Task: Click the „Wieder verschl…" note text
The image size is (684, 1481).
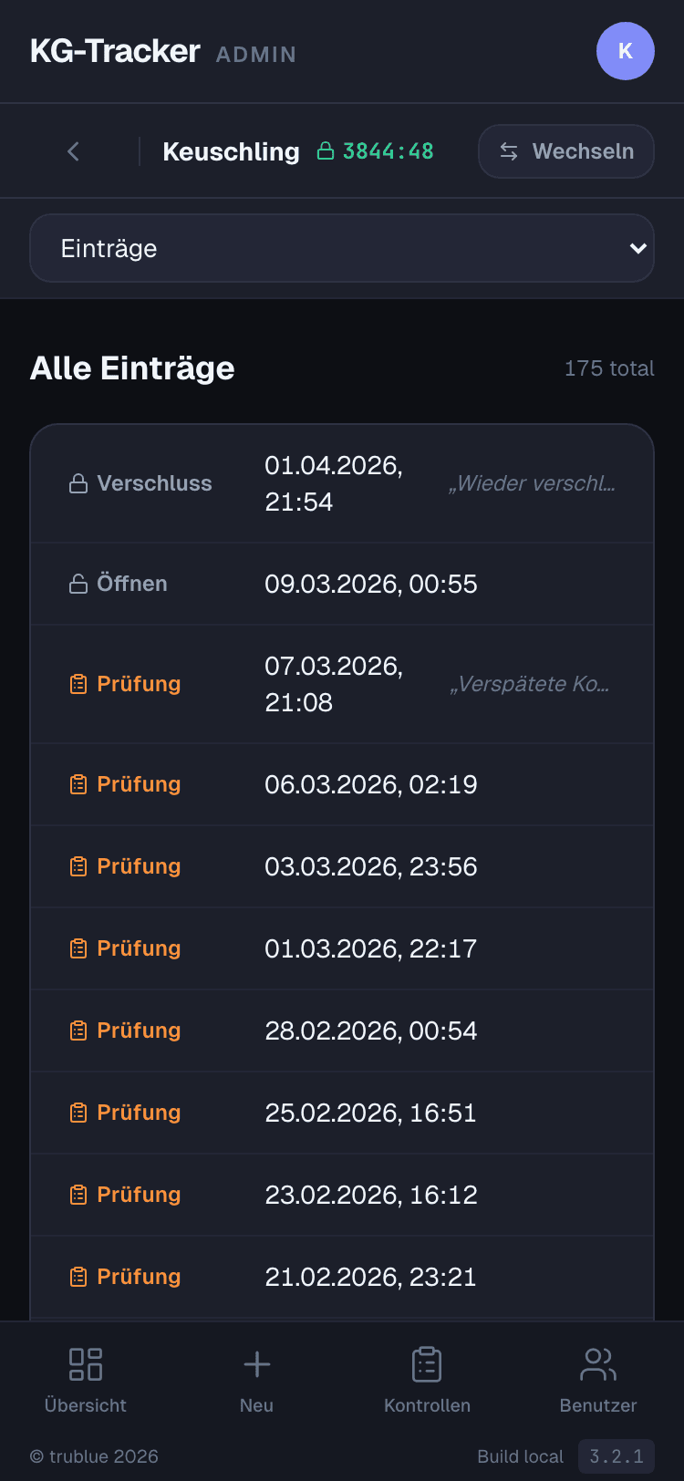Action: pos(532,483)
